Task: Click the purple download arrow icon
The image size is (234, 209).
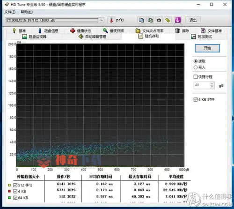Action: click(x=177, y=20)
